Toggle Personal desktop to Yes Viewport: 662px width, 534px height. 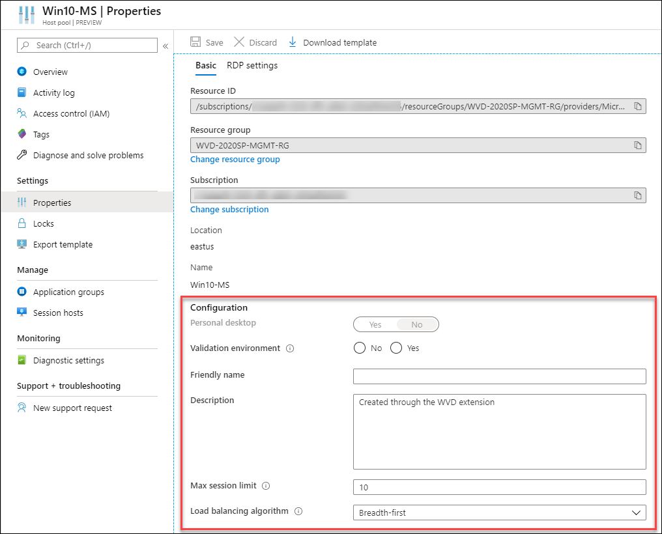click(x=375, y=324)
